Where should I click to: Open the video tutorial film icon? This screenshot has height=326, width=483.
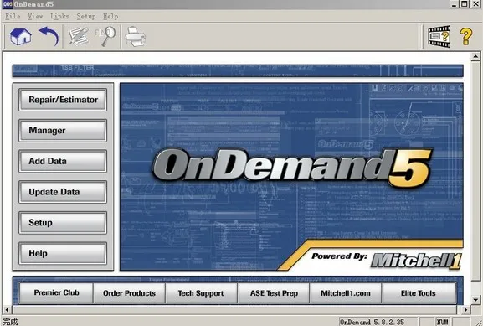click(x=439, y=37)
